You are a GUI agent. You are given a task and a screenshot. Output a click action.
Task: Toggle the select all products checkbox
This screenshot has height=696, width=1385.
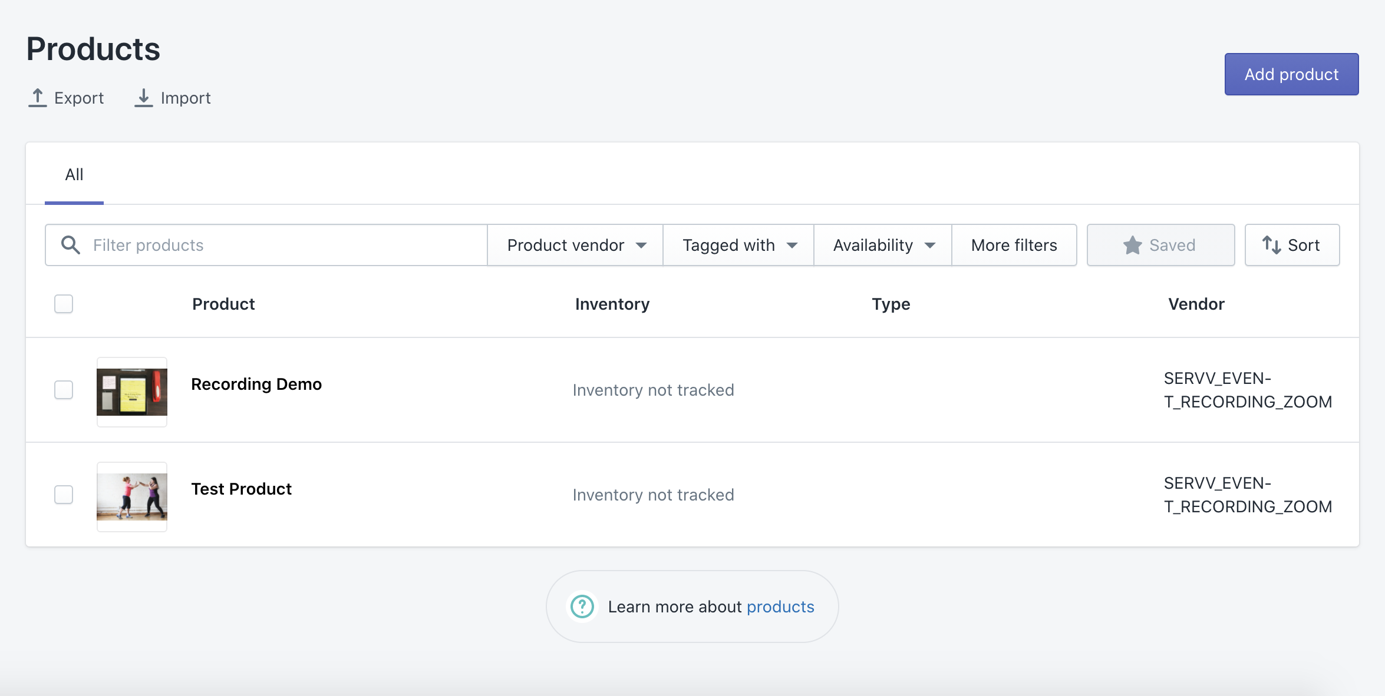click(x=64, y=304)
